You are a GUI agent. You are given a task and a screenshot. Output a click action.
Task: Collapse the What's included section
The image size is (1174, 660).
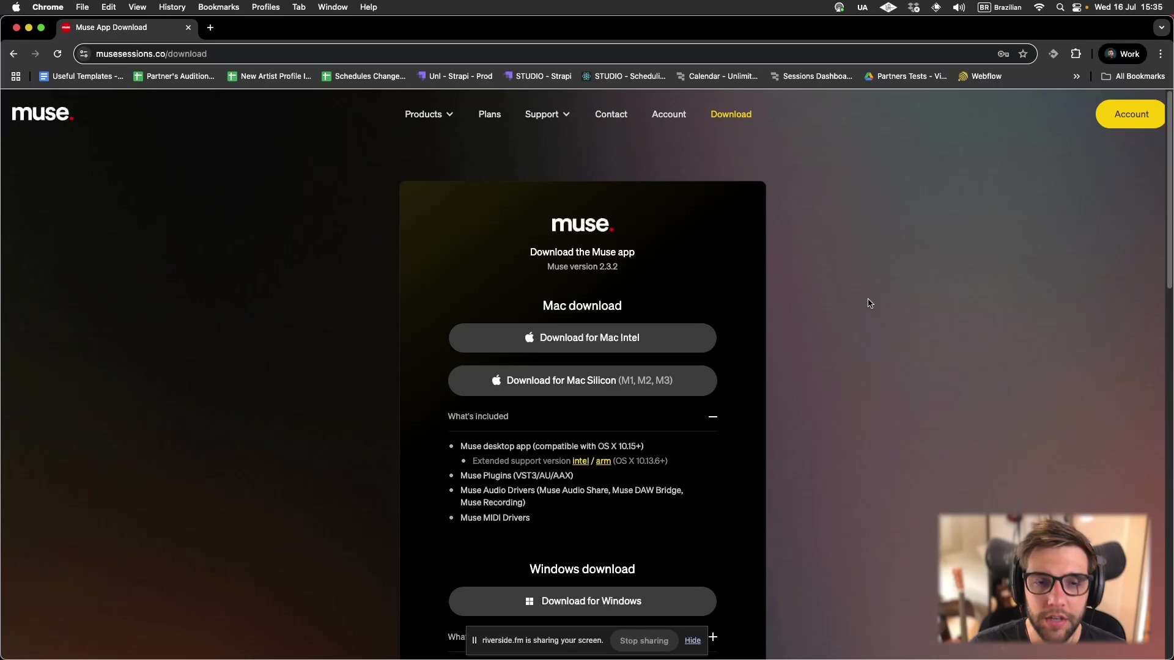point(712,417)
